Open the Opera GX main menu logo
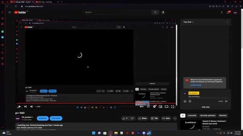The height and width of the screenshot is (136, 243). click(x=3, y=2)
